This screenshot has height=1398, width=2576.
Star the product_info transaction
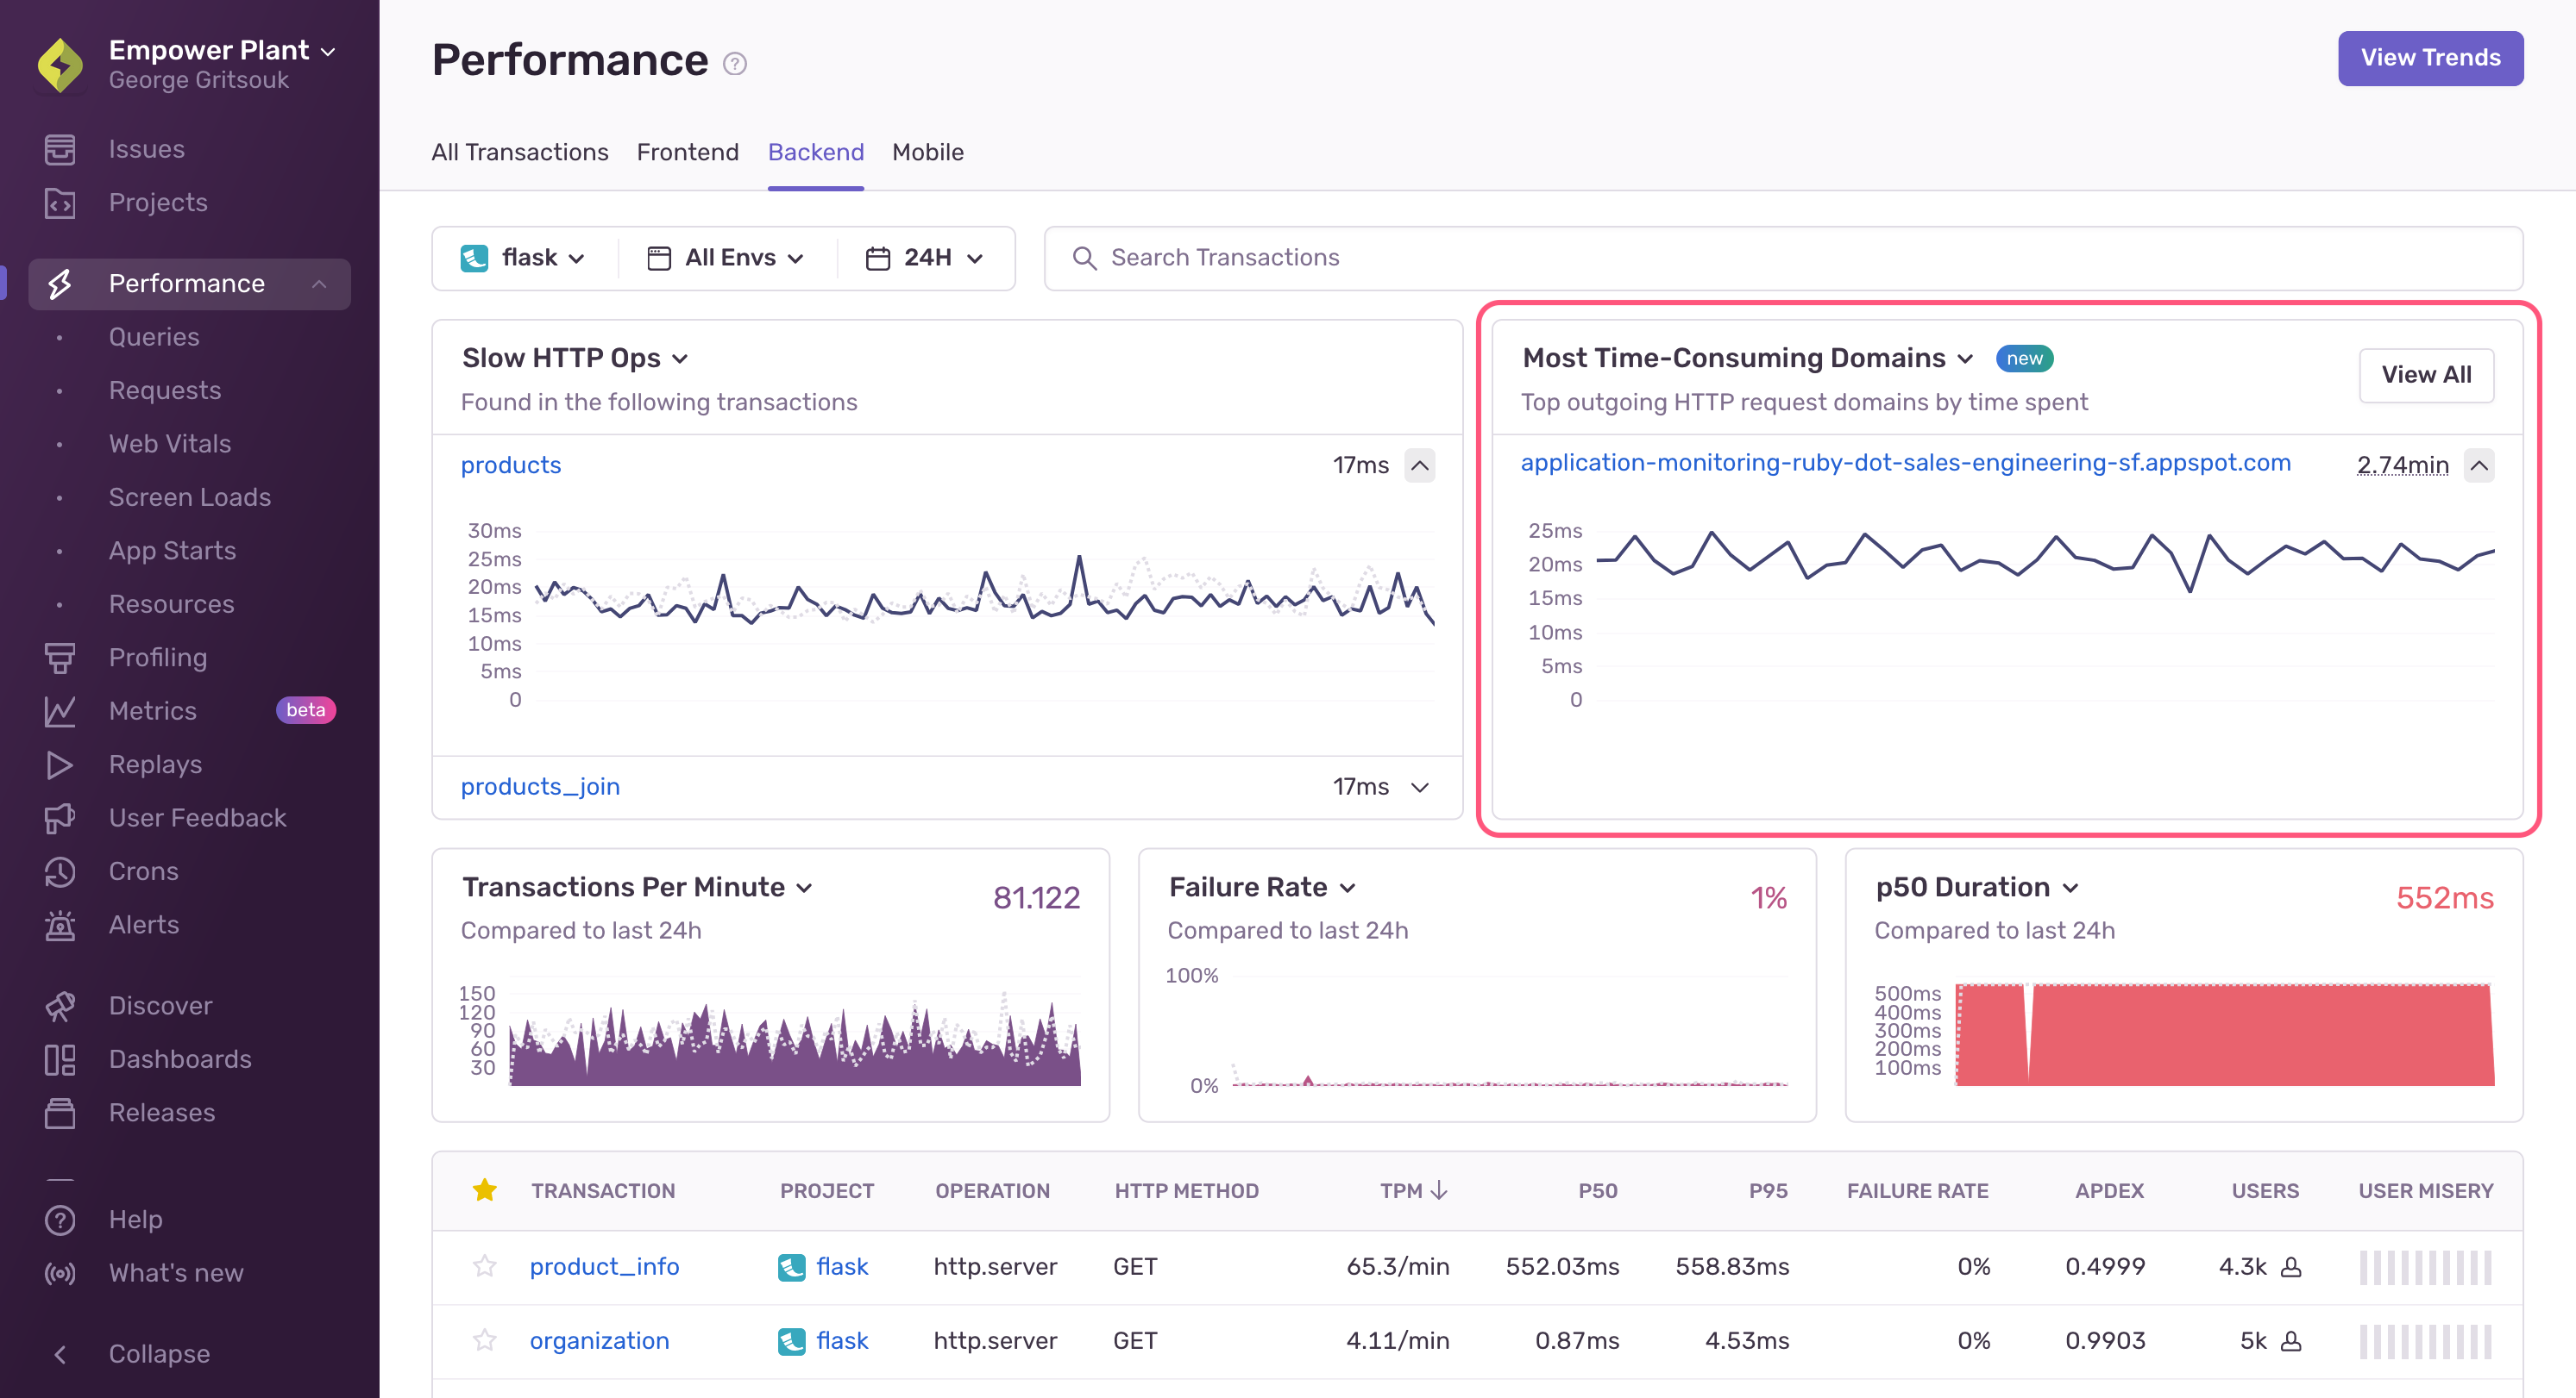pos(485,1266)
